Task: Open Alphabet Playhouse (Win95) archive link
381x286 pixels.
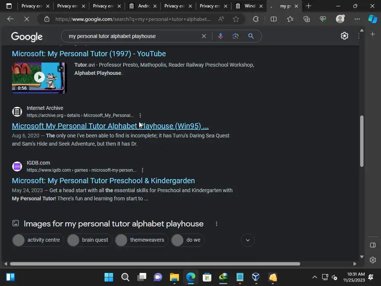Action: coord(110,126)
